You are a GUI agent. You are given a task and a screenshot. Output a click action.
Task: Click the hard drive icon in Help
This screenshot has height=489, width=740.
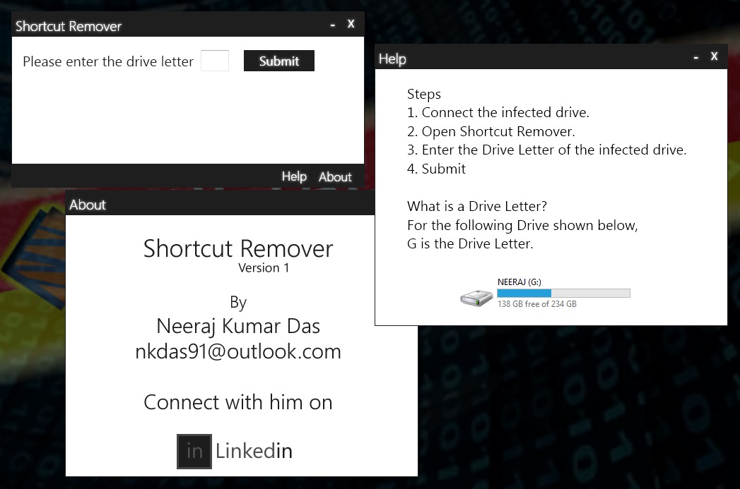[476, 298]
